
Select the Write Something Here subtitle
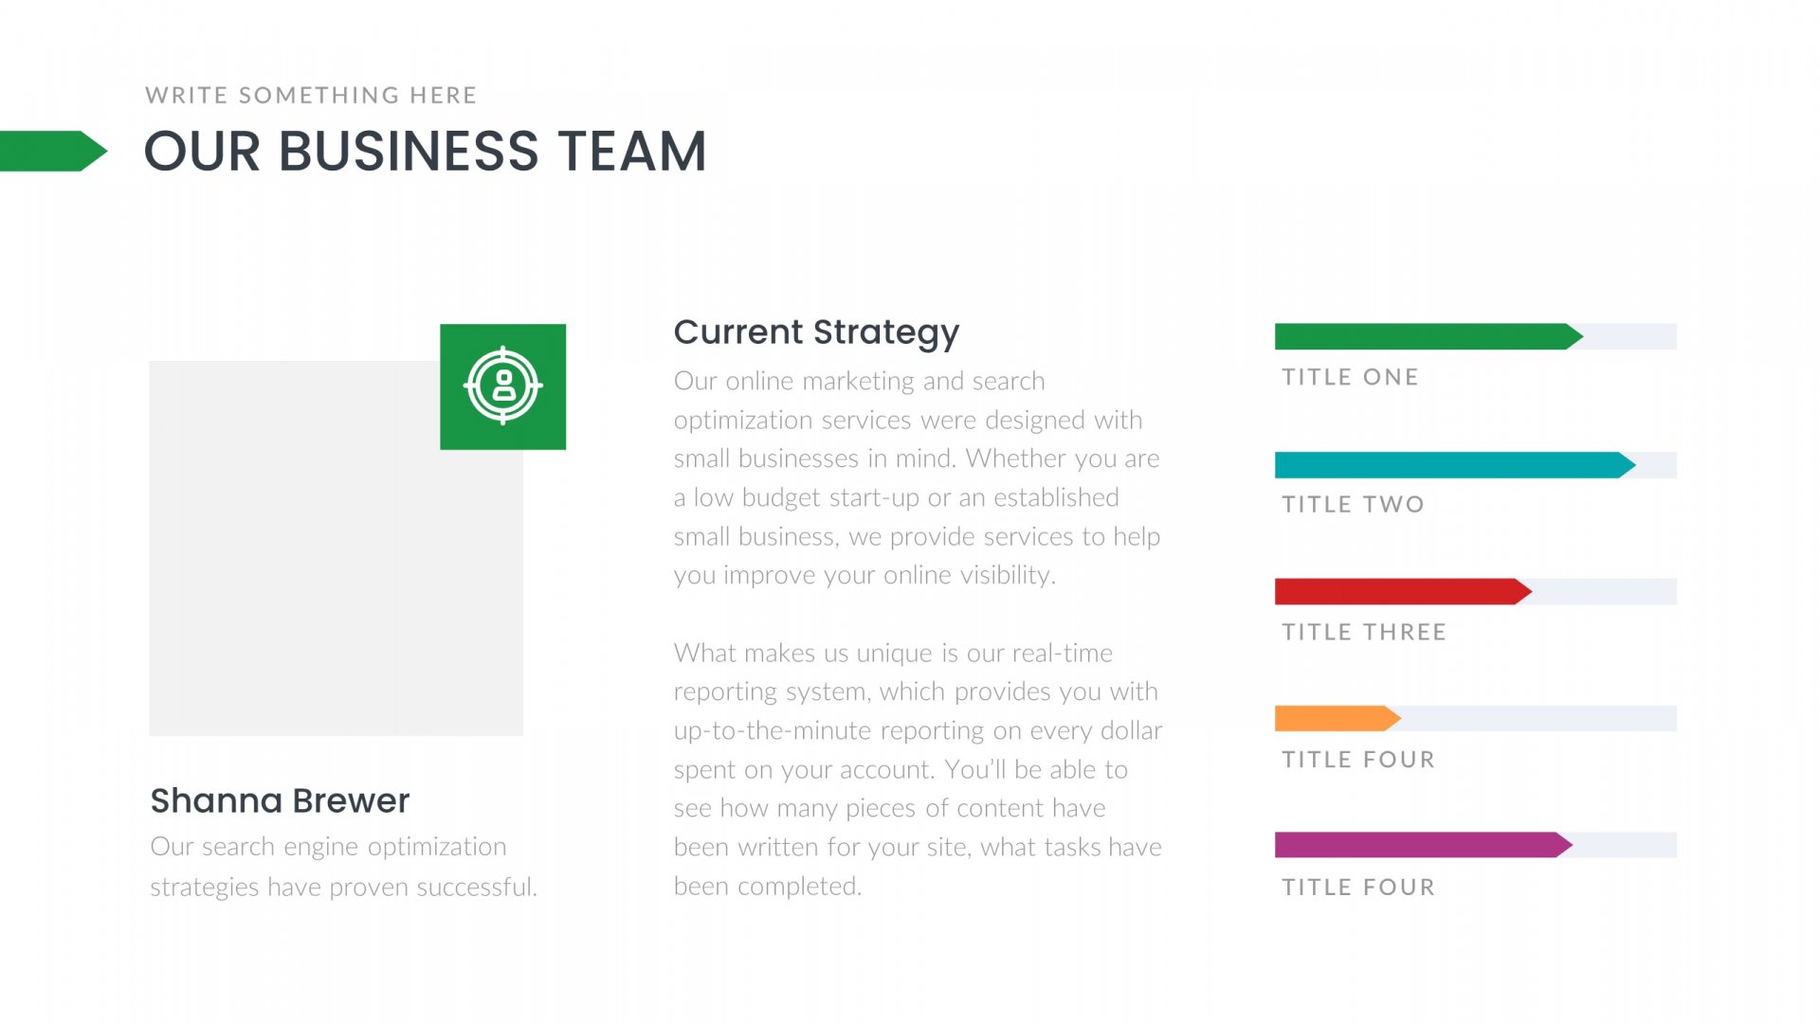click(311, 96)
